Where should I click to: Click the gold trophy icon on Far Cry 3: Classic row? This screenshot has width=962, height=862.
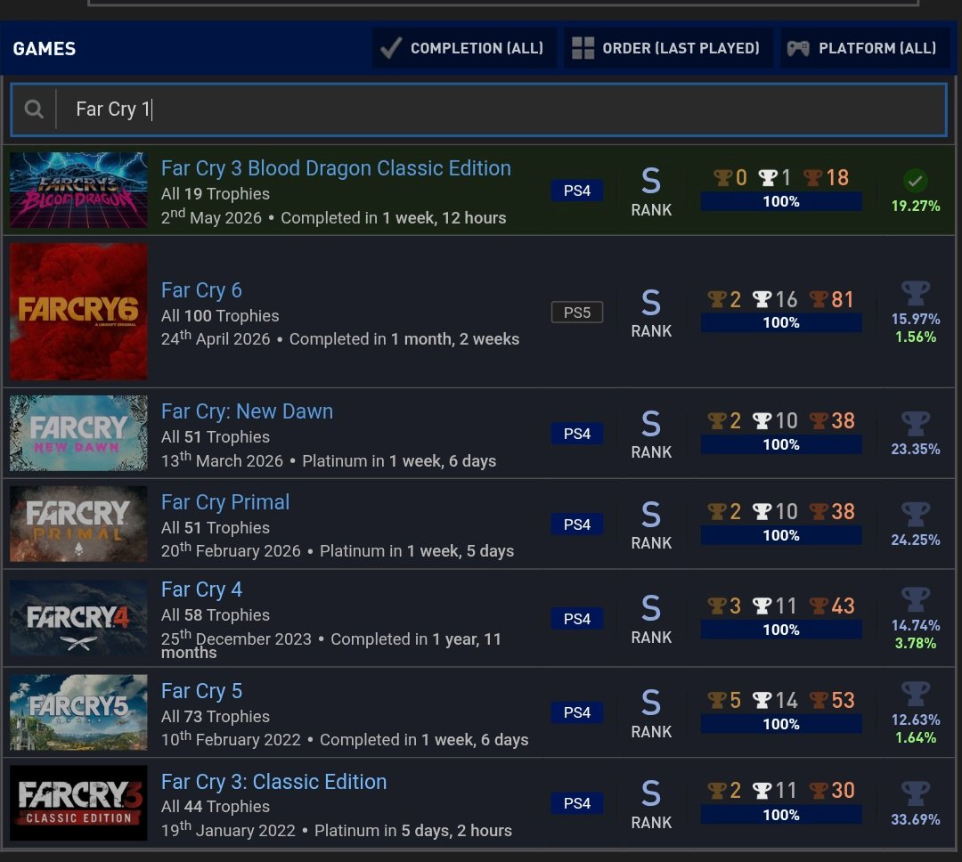point(716,790)
